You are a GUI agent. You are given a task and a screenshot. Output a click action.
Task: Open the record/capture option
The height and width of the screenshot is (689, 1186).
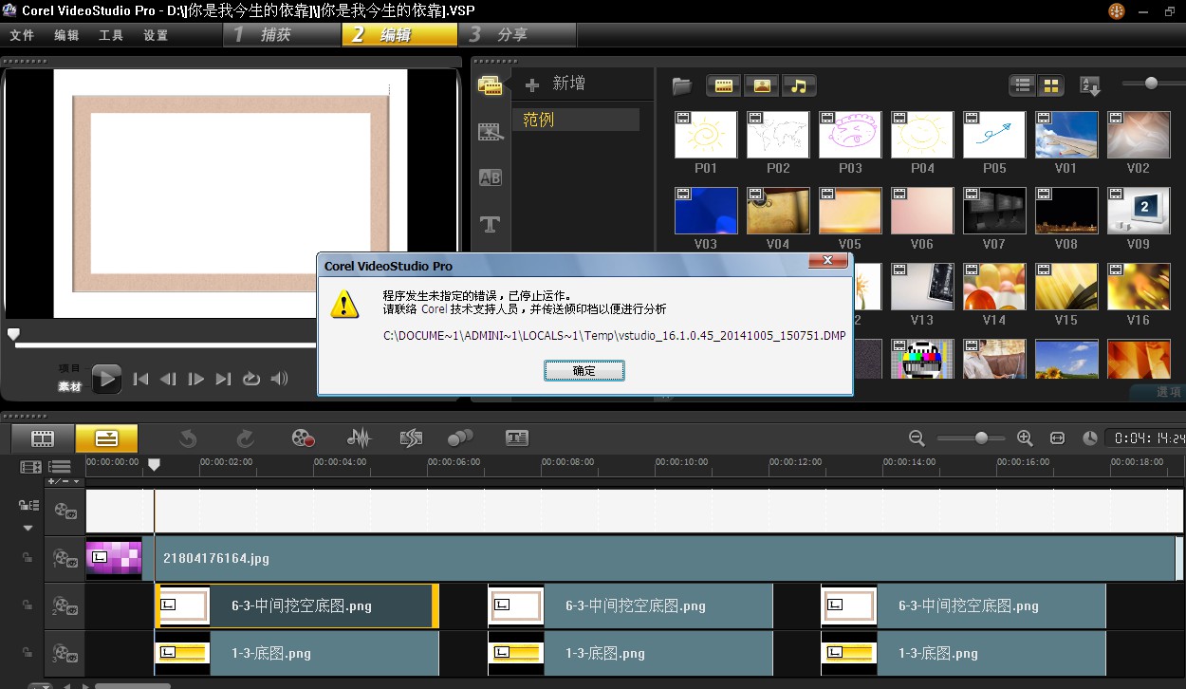[303, 438]
